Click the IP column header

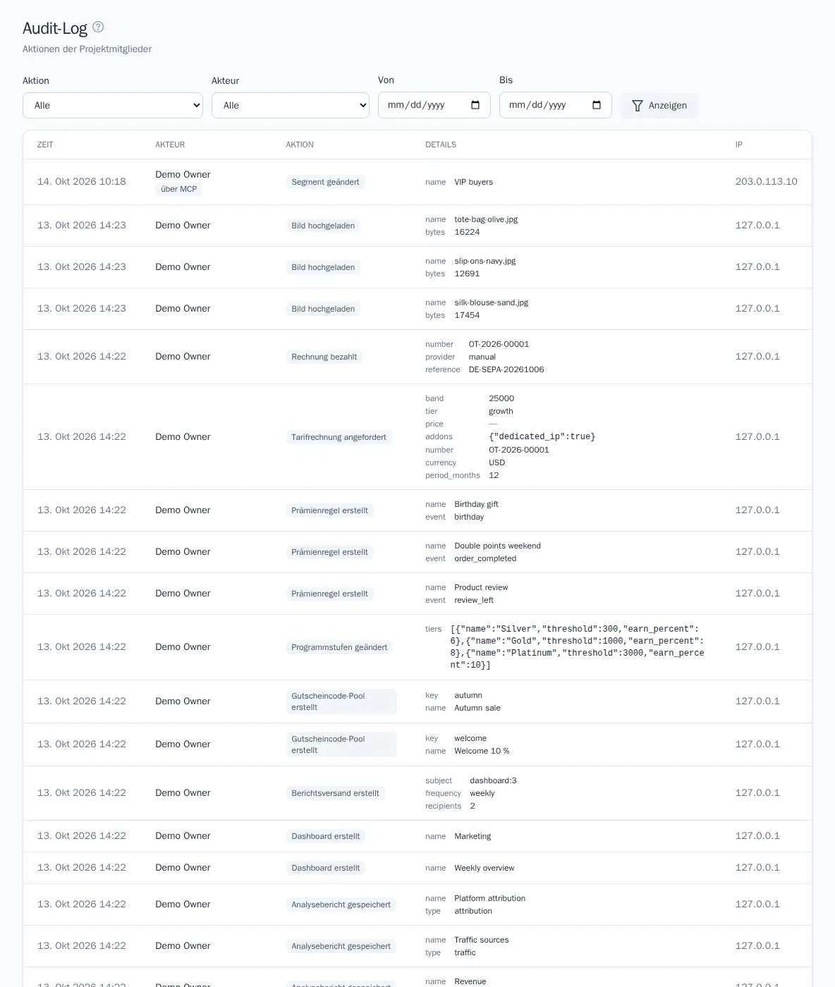(x=739, y=145)
